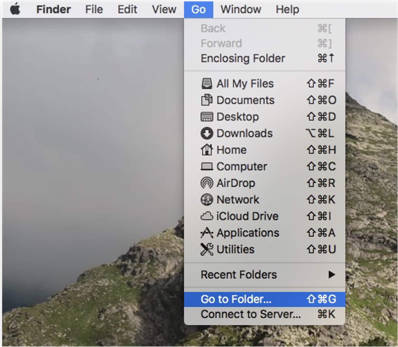Open the Window menu in menu bar
Image resolution: width=398 pixels, height=347 pixels.
coord(241,9)
